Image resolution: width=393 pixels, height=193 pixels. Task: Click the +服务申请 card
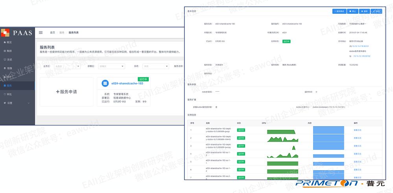(x=66, y=92)
